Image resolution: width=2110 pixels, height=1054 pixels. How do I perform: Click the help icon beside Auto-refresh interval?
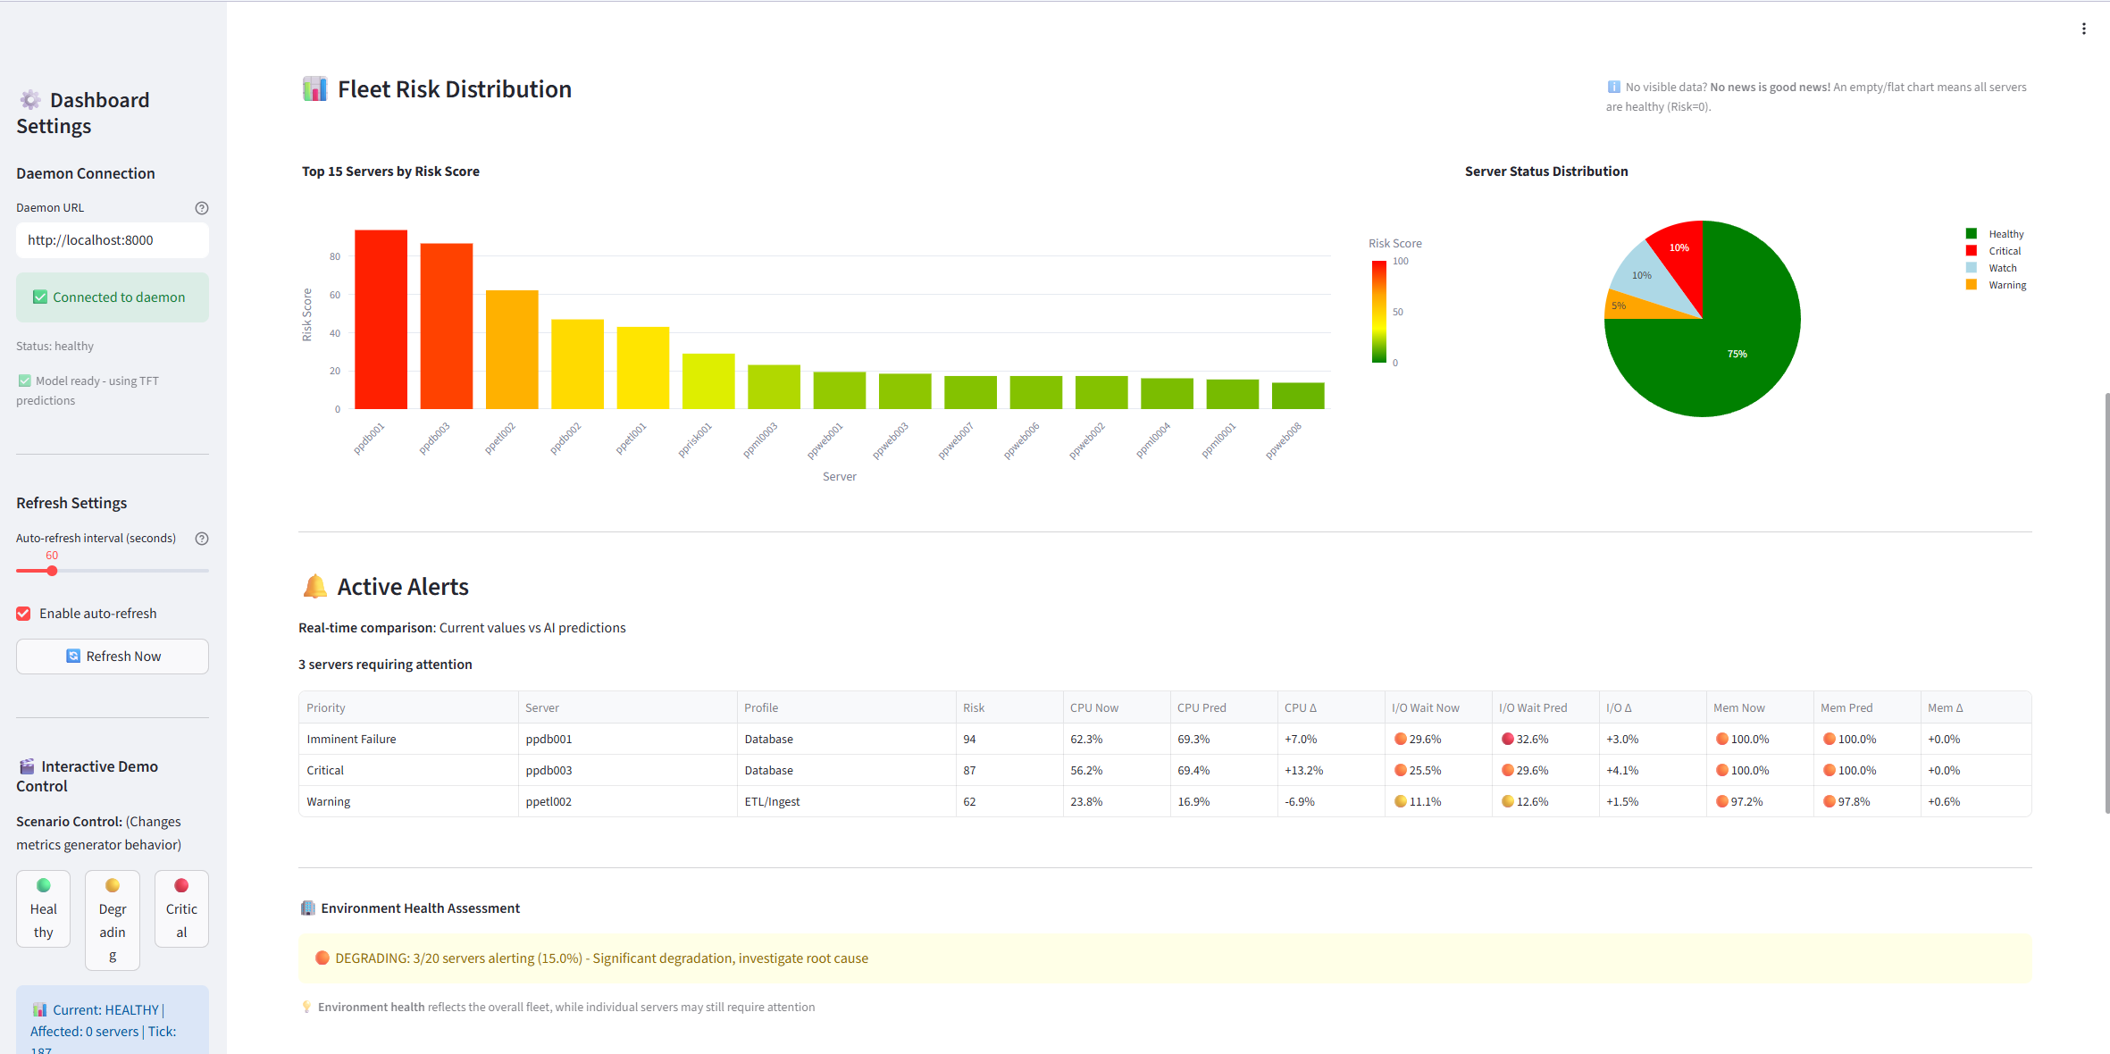pyautogui.click(x=202, y=538)
